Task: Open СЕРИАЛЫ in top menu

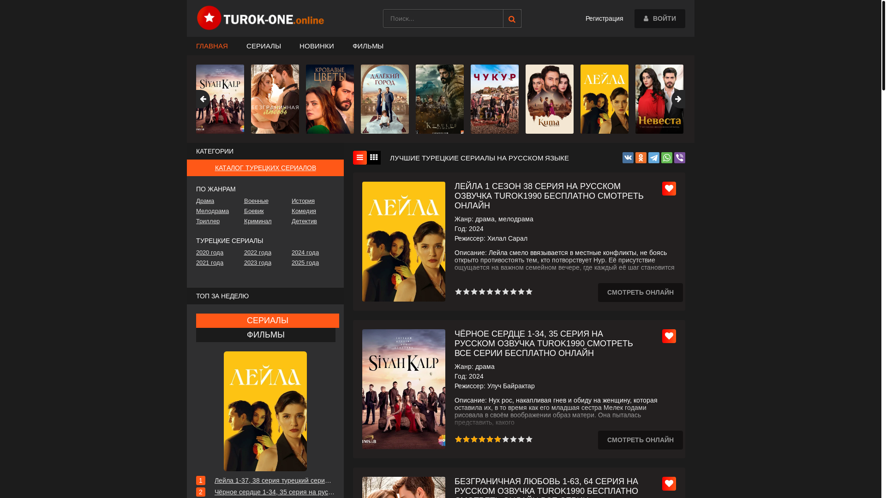Action: click(x=263, y=46)
